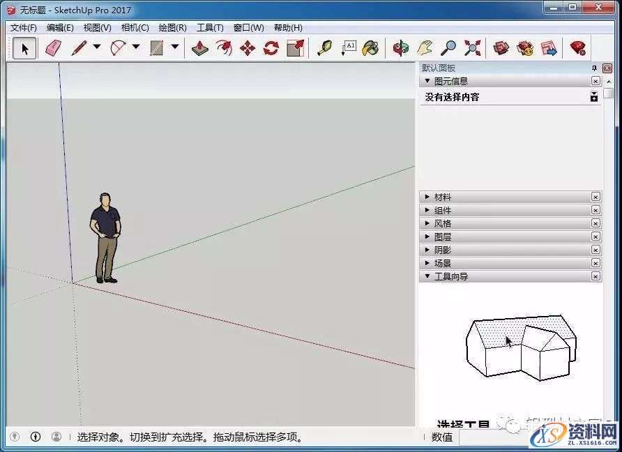Image resolution: width=622 pixels, height=452 pixels.
Task: Close the 阴影 panel
Action: (596, 249)
